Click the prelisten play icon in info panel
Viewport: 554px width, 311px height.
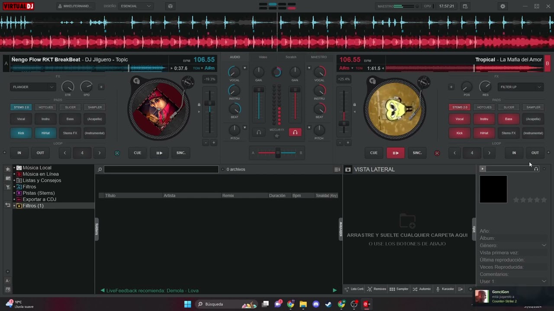click(483, 169)
